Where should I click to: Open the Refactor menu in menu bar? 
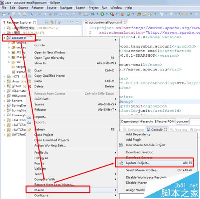coord(37,8)
